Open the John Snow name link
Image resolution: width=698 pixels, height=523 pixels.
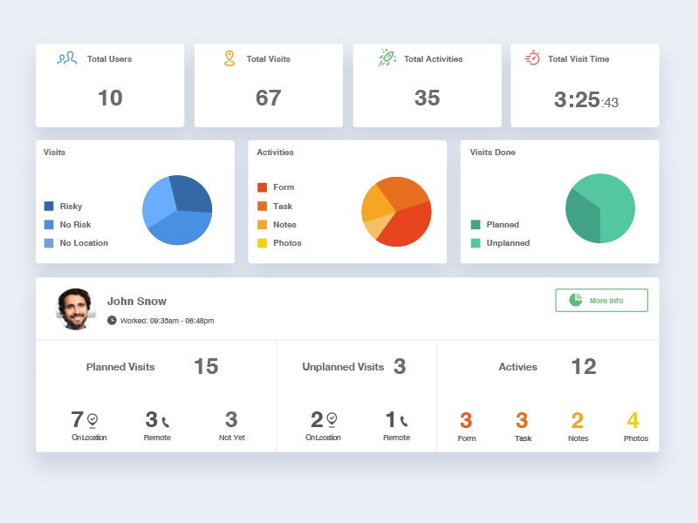(x=137, y=302)
